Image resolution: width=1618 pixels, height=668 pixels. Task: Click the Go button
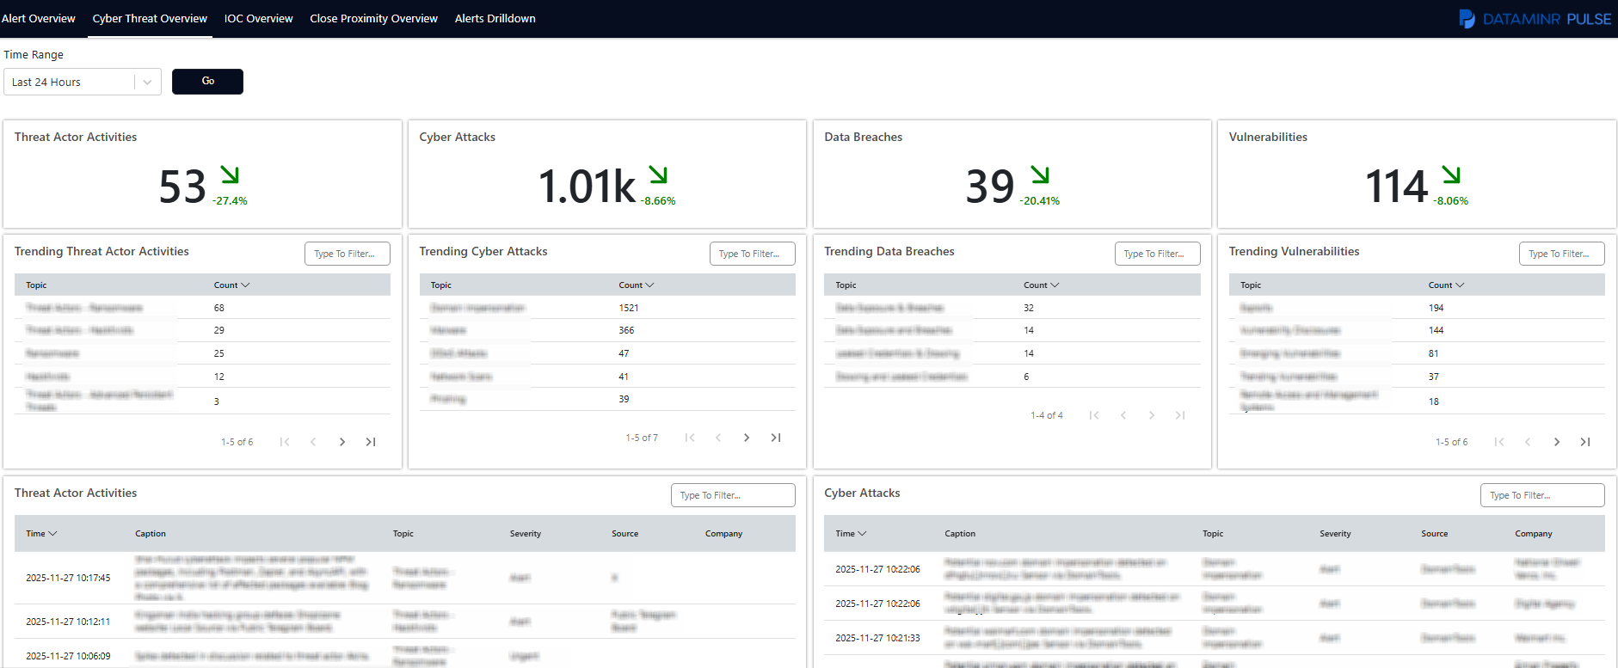(x=207, y=81)
